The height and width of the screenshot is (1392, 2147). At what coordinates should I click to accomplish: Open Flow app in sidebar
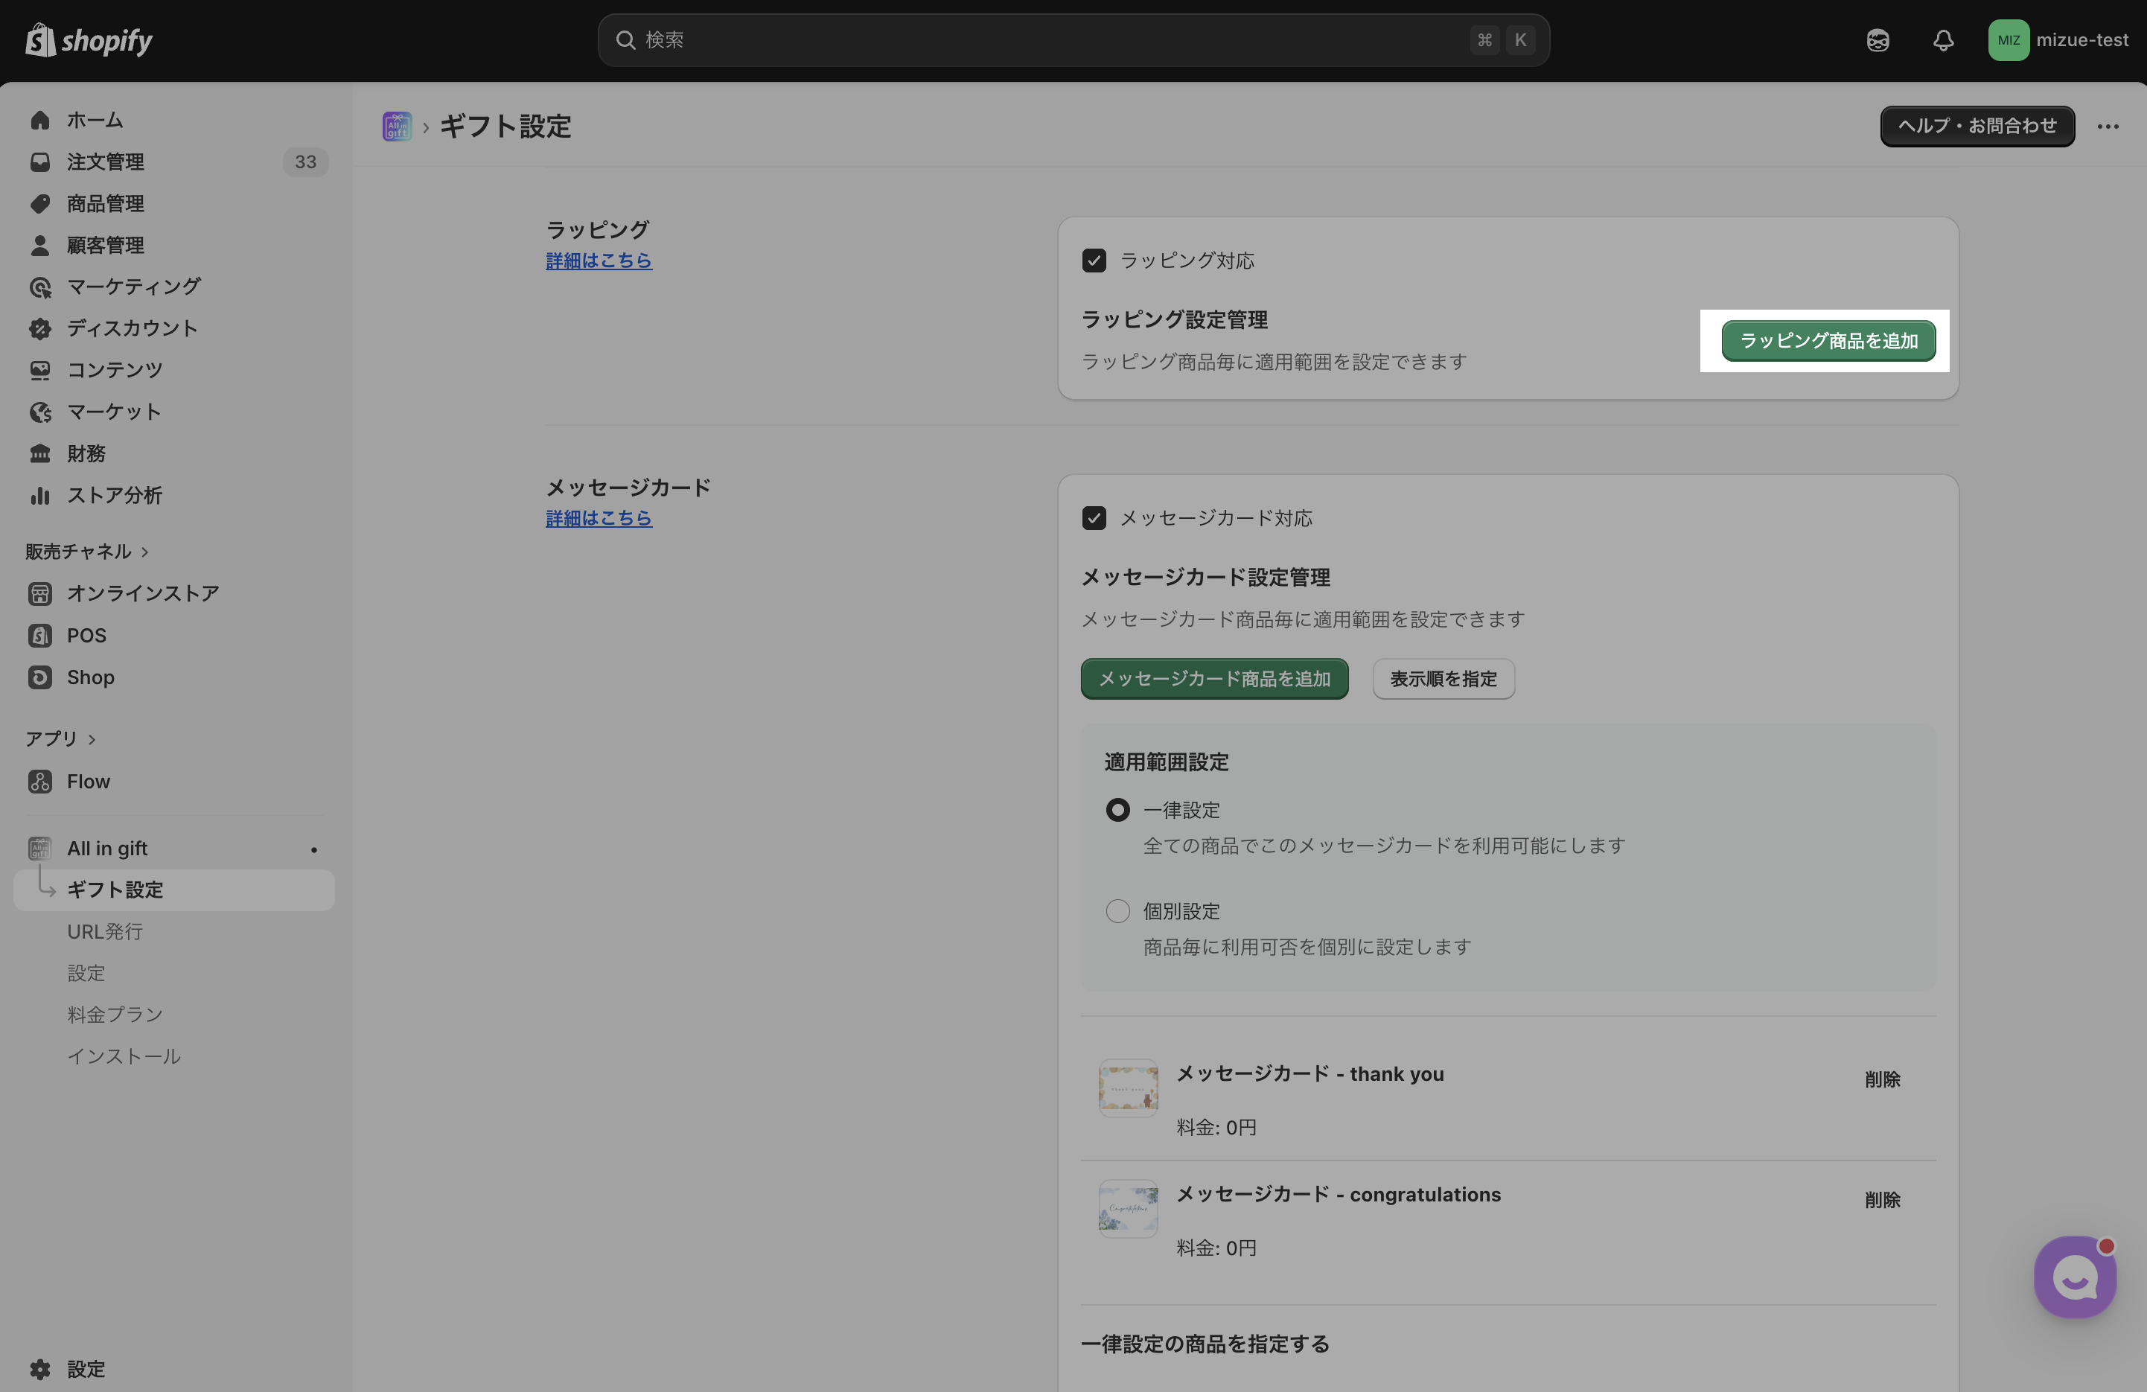[88, 782]
